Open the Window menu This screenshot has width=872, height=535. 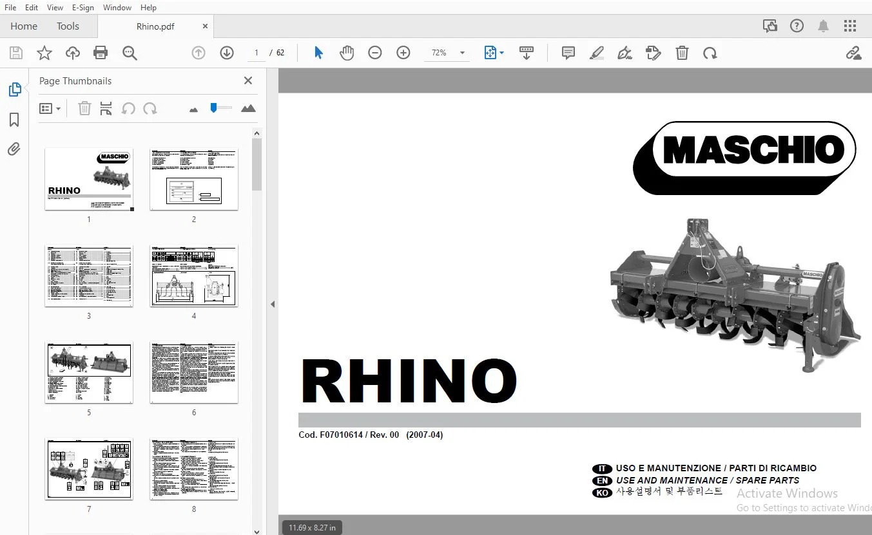tap(117, 8)
